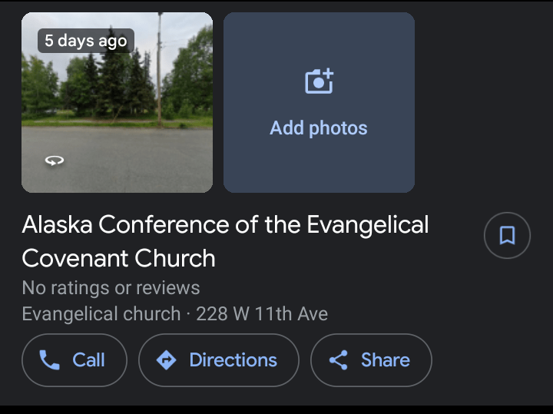Open Alaska Conference of the Evangelical title
This screenshot has height=414, width=553.
pos(225,225)
